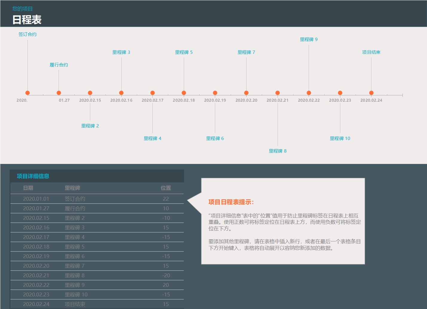Viewport: 427px width, 309px height.
Task: Click the 里程碑 9 label on the timeline chart
Action: tap(309, 39)
